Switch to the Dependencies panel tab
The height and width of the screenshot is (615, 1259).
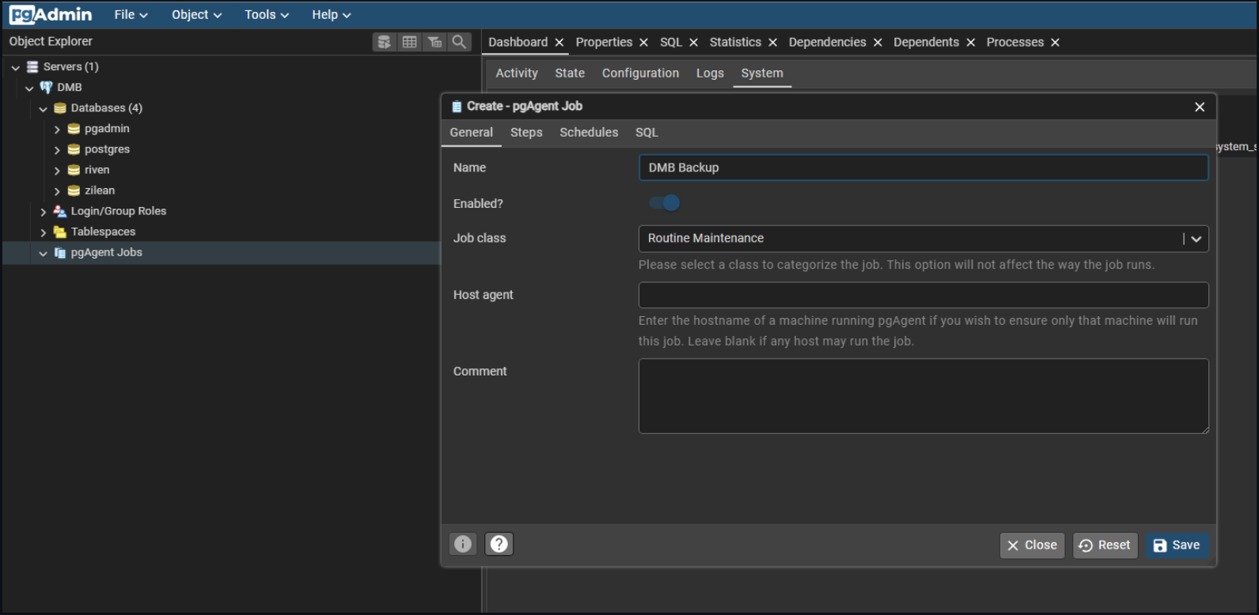[828, 42]
